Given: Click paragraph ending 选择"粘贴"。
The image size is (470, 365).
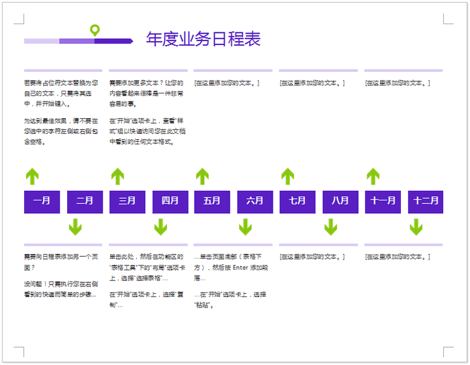Looking at the screenshot, I should (x=230, y=300).
